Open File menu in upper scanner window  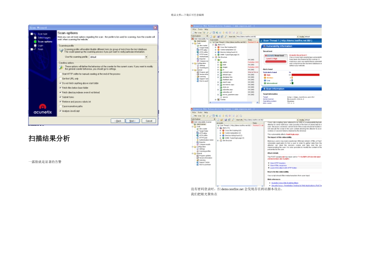(194, 30)
